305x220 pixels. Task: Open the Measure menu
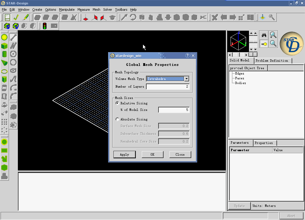84,10
